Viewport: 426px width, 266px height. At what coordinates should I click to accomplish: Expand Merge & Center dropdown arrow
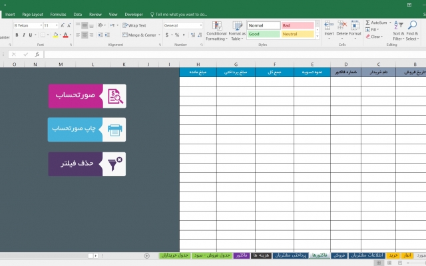click(x=159, y=35)
